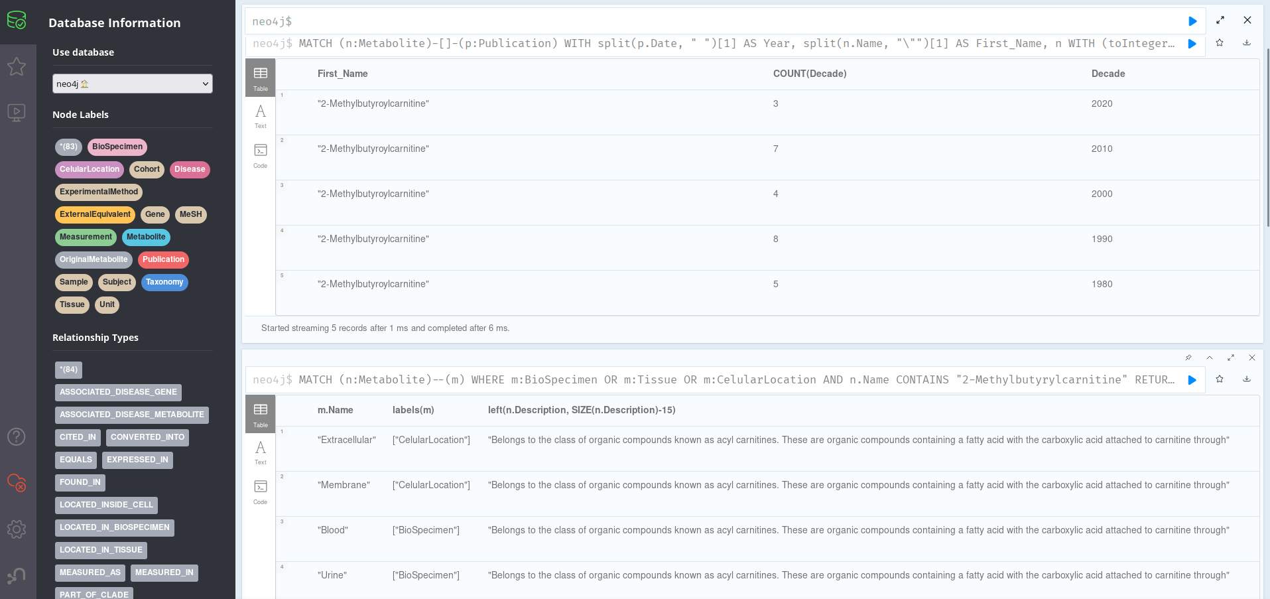
Task: Open the browser Settings gear icon
Action: [17, 529]
